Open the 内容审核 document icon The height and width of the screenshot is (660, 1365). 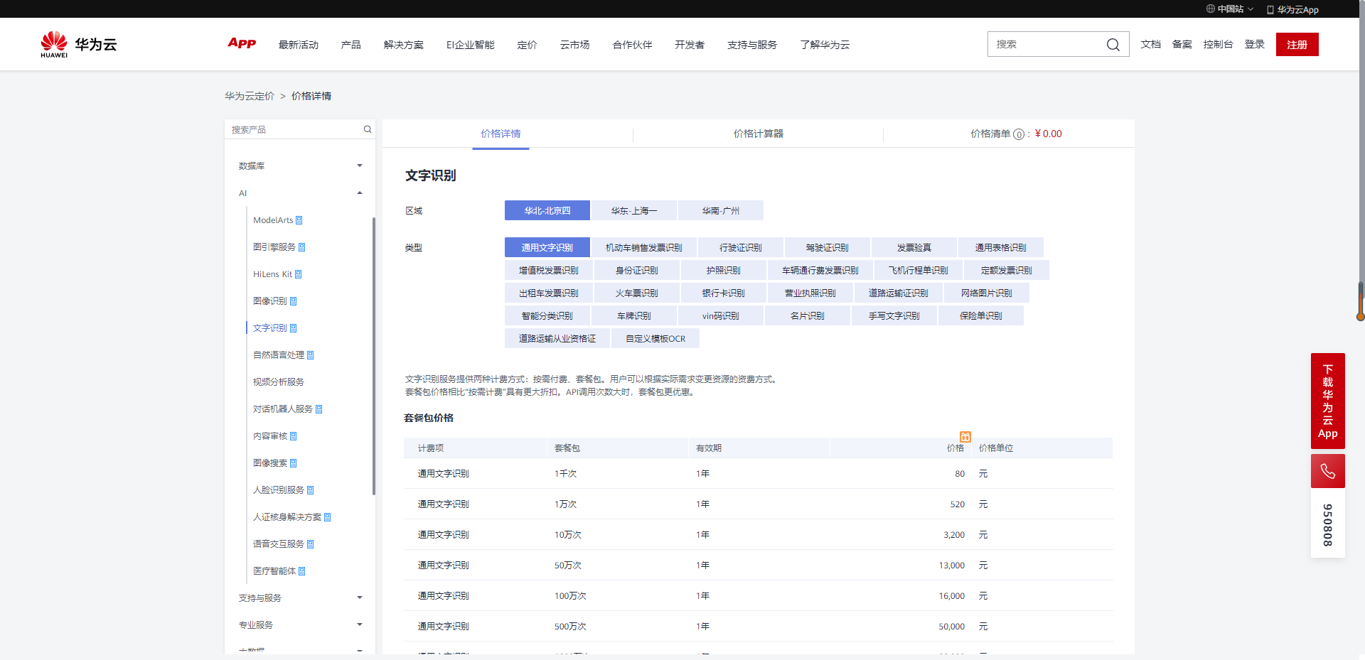point(294,436)
